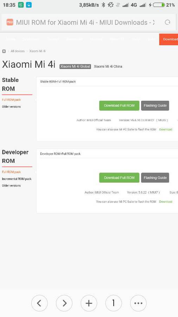Open a new tab with plus icon
The height and width of the screenshot is (317, 178).
tap(89, 303)
